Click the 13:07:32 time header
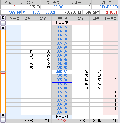This screenshot has height=123, width=120. pos(62,18)
